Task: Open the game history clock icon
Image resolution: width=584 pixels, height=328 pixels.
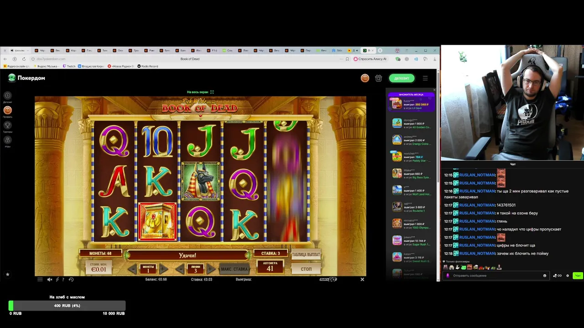Action: [71, 279]
